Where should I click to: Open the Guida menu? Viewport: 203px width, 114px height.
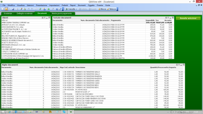pyautogui.click(x=107, y=5)
